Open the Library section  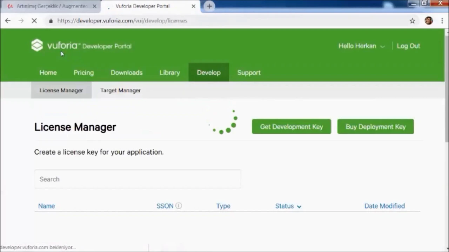(169, 72)
